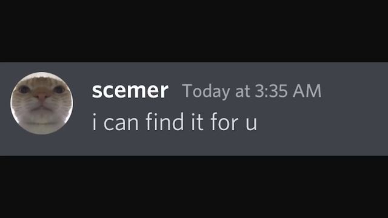Click the cat's right eye in avatar

coord(59,89)
